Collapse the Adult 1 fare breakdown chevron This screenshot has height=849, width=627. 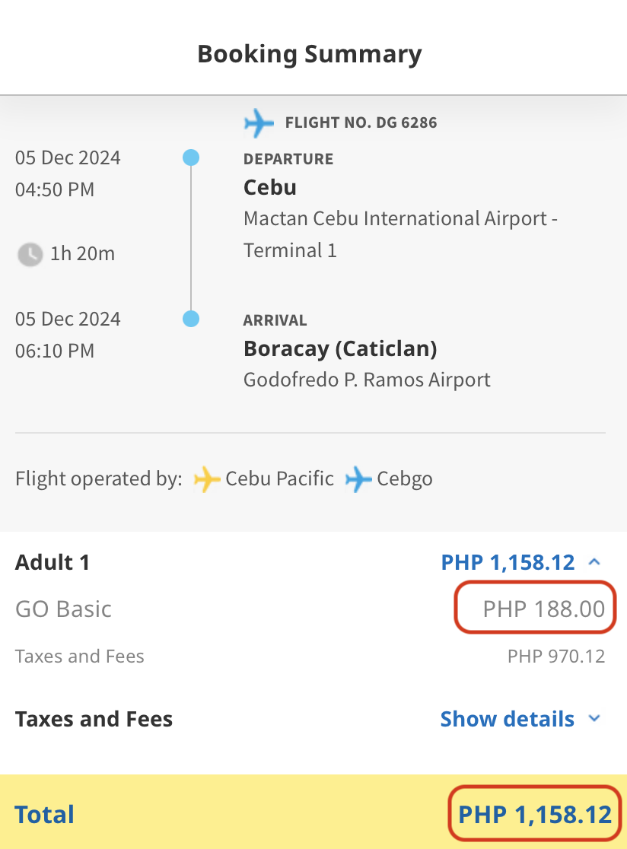pos(594,562)
